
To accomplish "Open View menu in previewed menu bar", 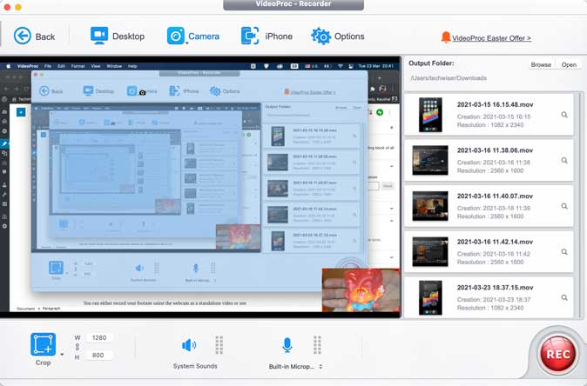I will [x=96, y=66].
